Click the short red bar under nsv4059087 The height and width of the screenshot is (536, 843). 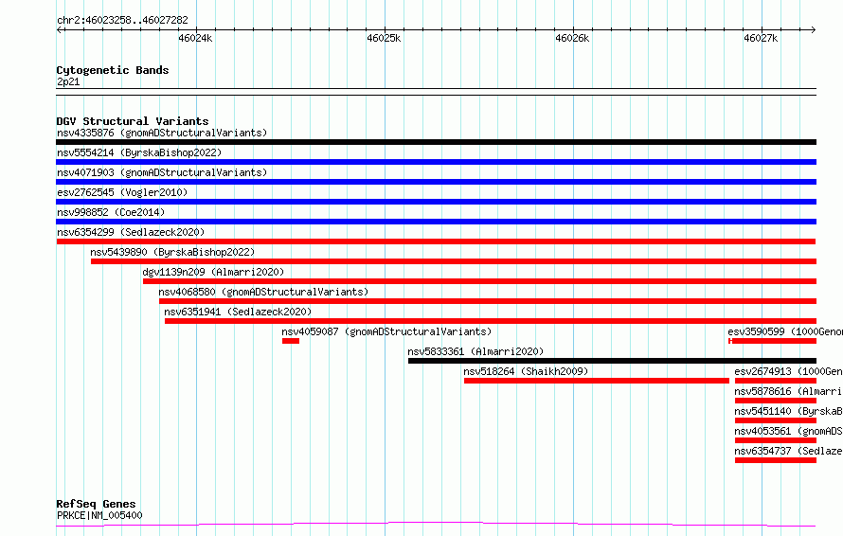tap(291, 341)
